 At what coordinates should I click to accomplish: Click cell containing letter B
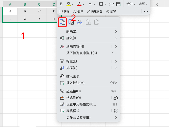(x=25, y=11)
